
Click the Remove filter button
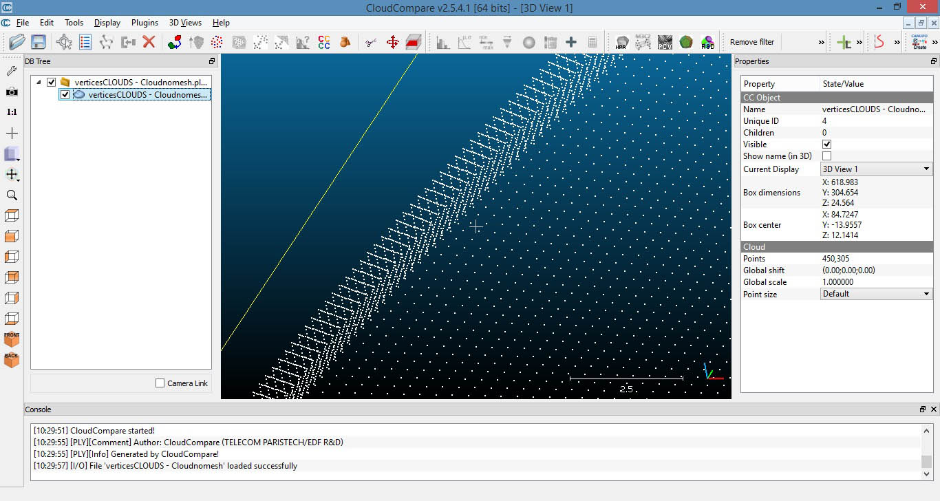[751, 42]
